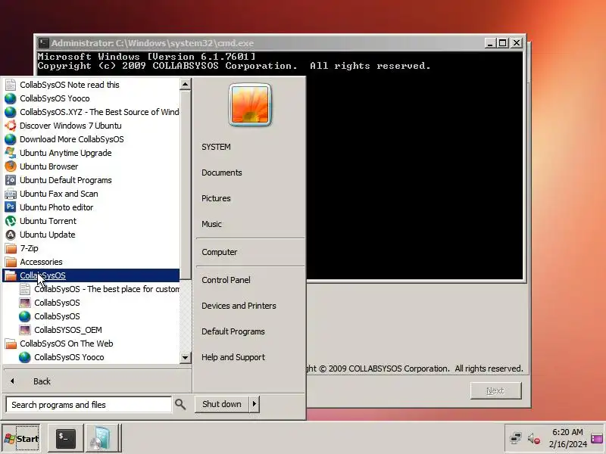This screenshot has width=606, height=454.
Task: Click globe icon of CollabSysOS Yooco at list bottom
Action: (25, 357)
